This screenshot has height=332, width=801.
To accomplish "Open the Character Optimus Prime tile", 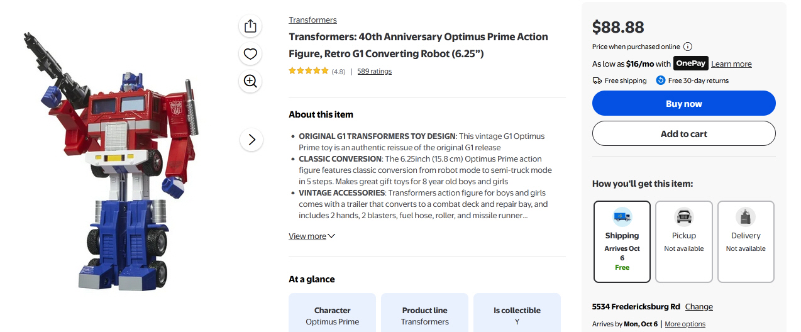I will (332, 315).
